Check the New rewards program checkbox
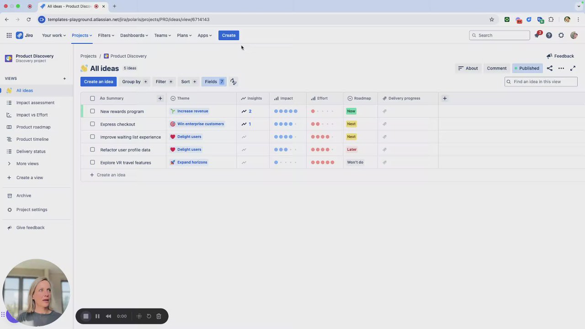 click(x=92, y=111)
